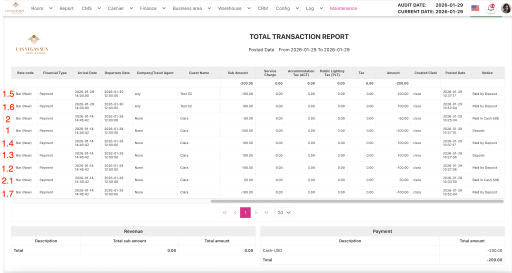Viewport: 512px width, 273px height.
Task: Jump to the last page of results
Action: (x=266, y=212)
